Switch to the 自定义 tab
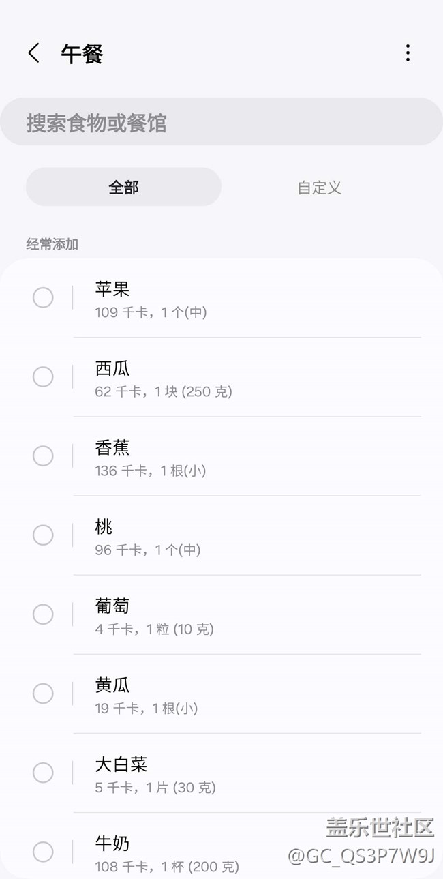Viewport: 443px width, 879px height. click(x=319, y=188)
